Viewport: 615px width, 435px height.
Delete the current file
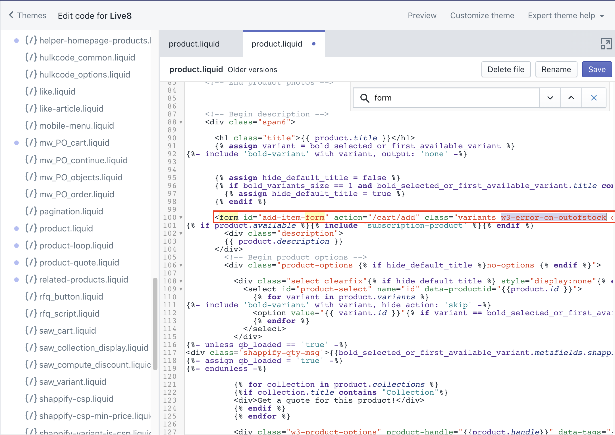(x=506, y=69)
